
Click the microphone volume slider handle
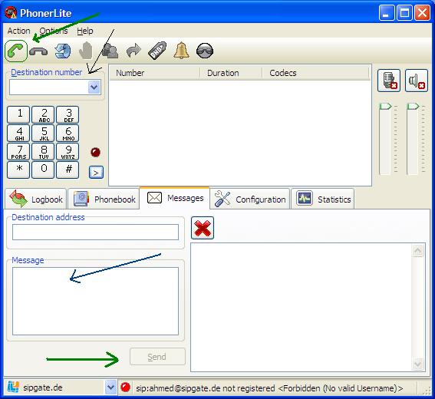pos(385,106)
